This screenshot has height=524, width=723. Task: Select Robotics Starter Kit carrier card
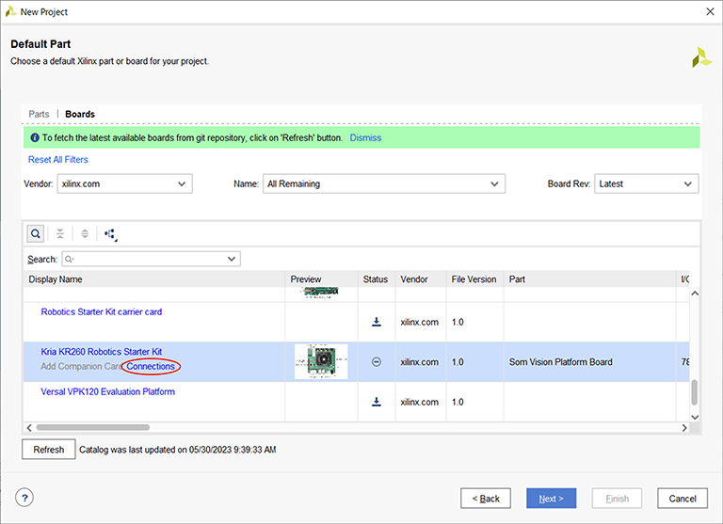102,312
